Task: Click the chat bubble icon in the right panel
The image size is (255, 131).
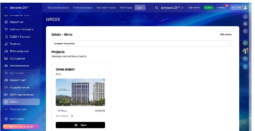Action: pos(245,59)
